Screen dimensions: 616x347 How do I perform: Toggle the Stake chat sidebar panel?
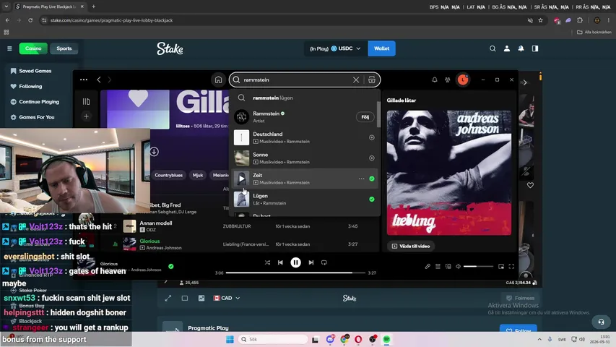pyautogui.click(x=535, y=48)
